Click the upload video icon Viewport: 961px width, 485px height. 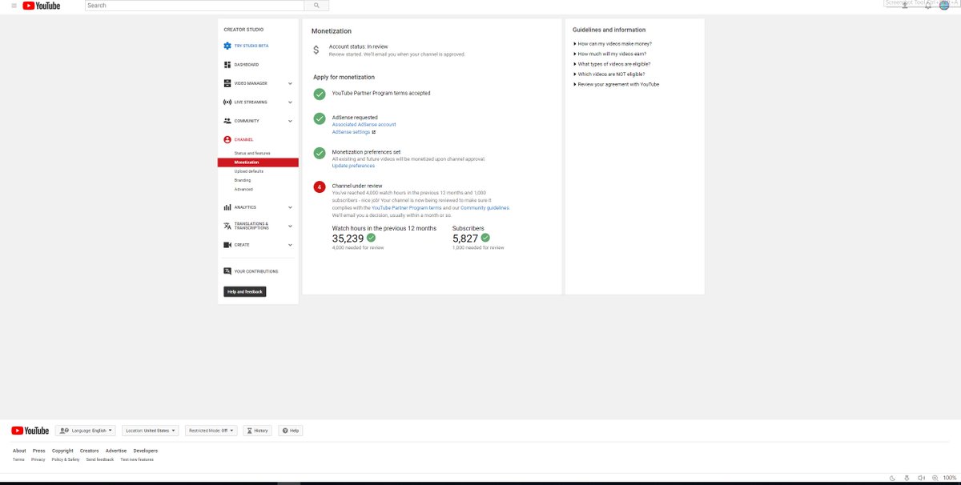coord(904,6)
